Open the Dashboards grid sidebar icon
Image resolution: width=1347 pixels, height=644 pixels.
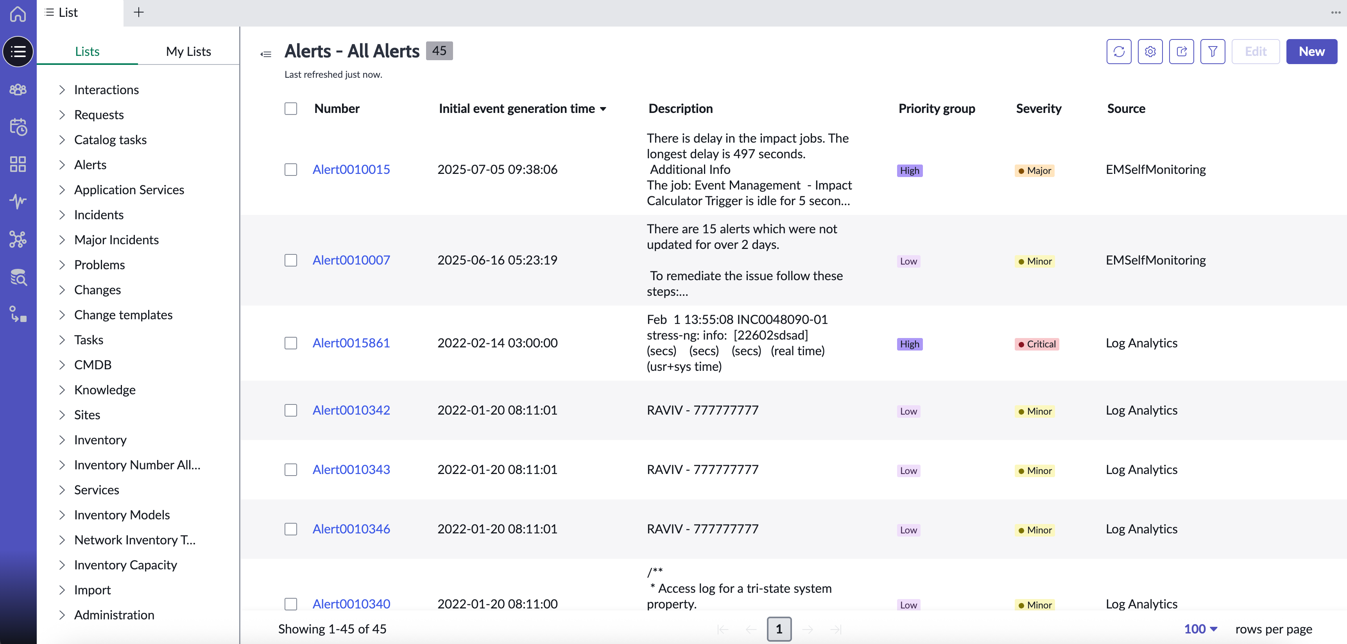[18, 164]
